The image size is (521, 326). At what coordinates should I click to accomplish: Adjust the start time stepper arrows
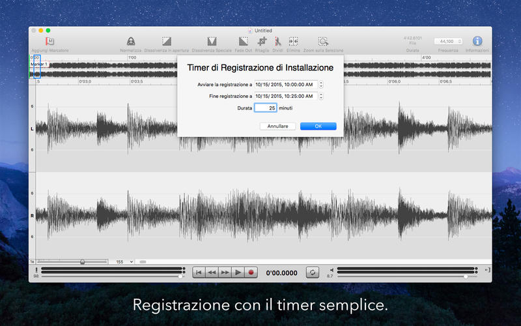point(321,85)
